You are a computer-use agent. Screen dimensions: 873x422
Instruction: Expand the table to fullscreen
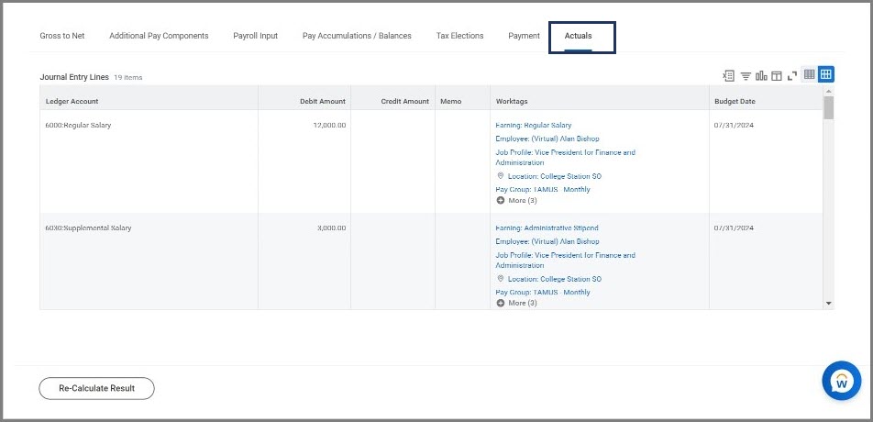coord(792,75)
